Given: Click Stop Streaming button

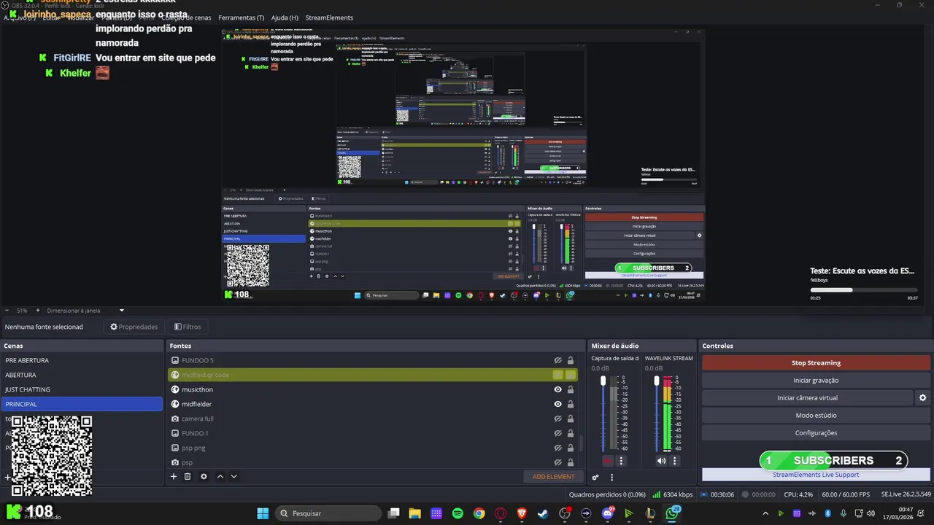Looking at the screenshot, I should pyautogui.click(x=816, y=362).
